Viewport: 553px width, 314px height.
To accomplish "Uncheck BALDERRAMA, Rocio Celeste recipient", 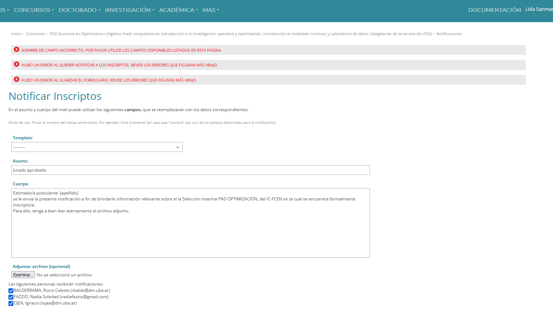I will pos(11,291).
